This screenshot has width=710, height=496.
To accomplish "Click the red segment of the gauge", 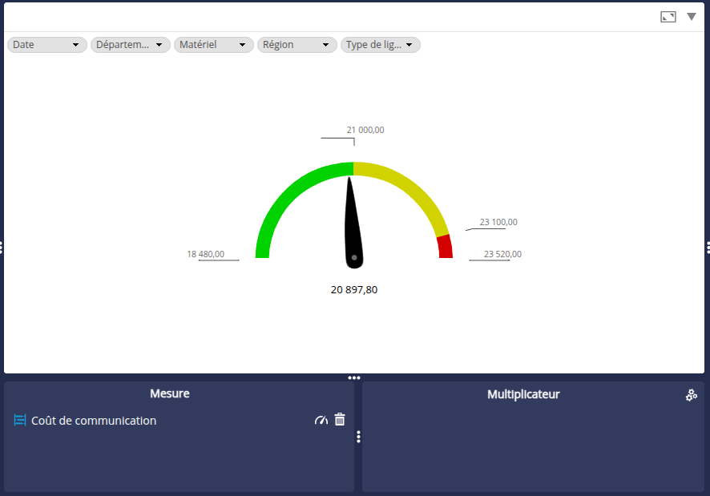I will coord(445,247).
